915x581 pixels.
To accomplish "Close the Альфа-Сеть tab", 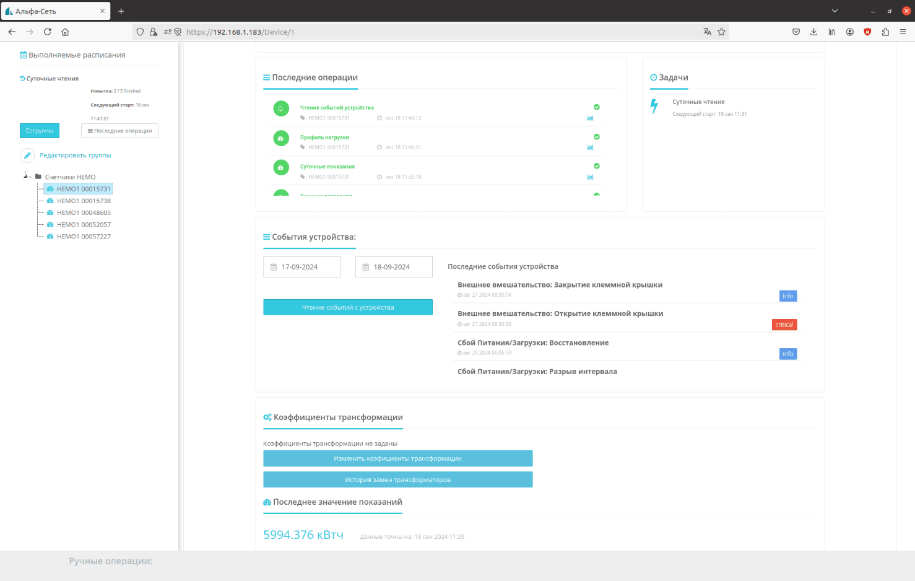I will tap(102, 11).
